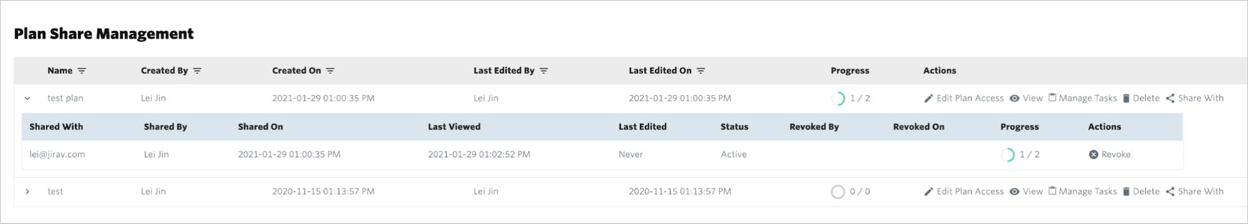This screenshot has height=224, width=1248.
Task: Click the Last Edited By sort icon
Action: pos(544,71)
